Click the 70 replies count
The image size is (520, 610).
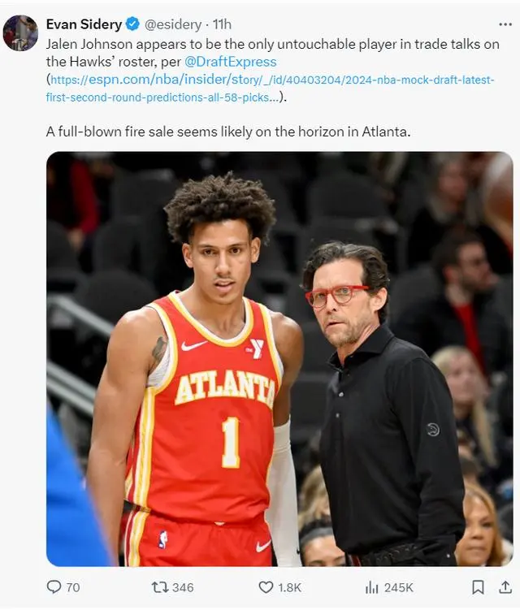point(73,587)
